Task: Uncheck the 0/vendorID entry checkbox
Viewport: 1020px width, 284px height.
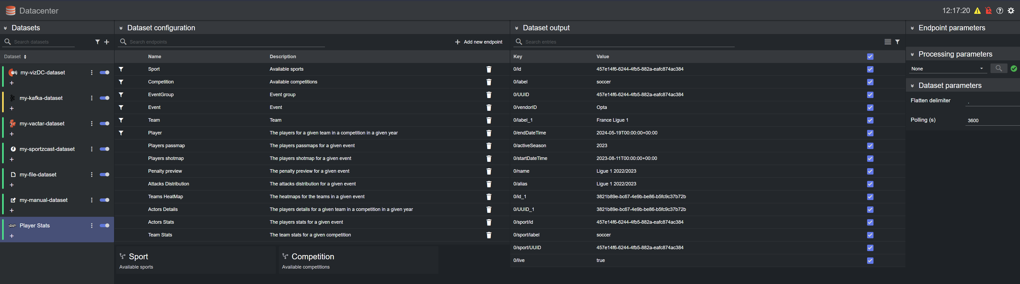Action: 870,108
